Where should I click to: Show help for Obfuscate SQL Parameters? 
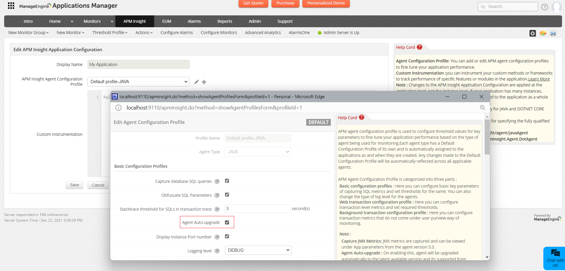point(217,195)
